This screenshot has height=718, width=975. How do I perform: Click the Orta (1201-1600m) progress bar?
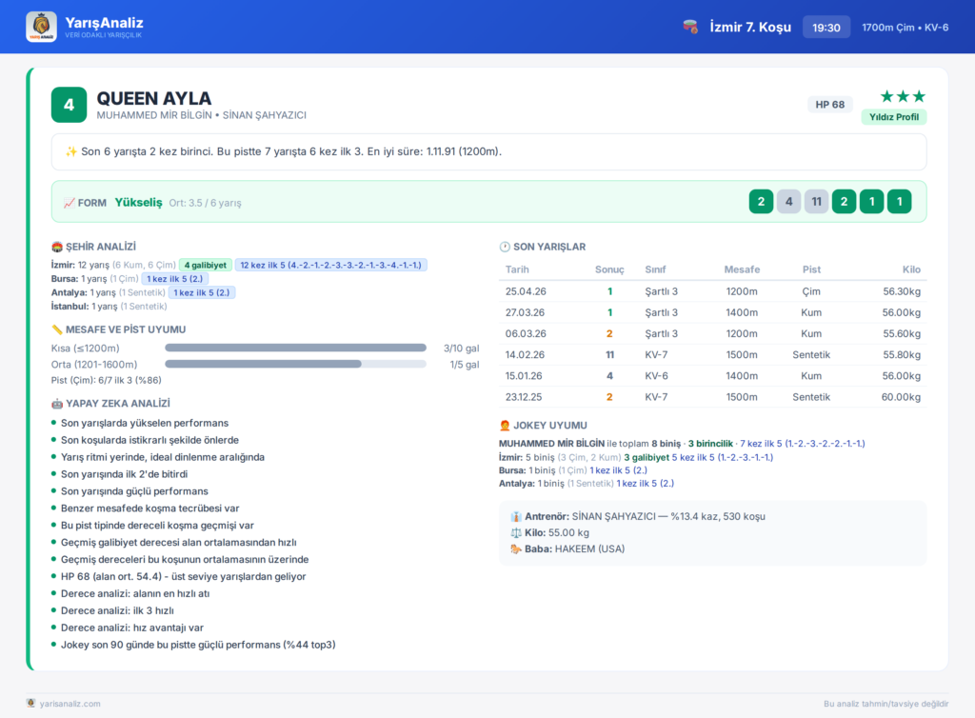click(x=295, y=365)
